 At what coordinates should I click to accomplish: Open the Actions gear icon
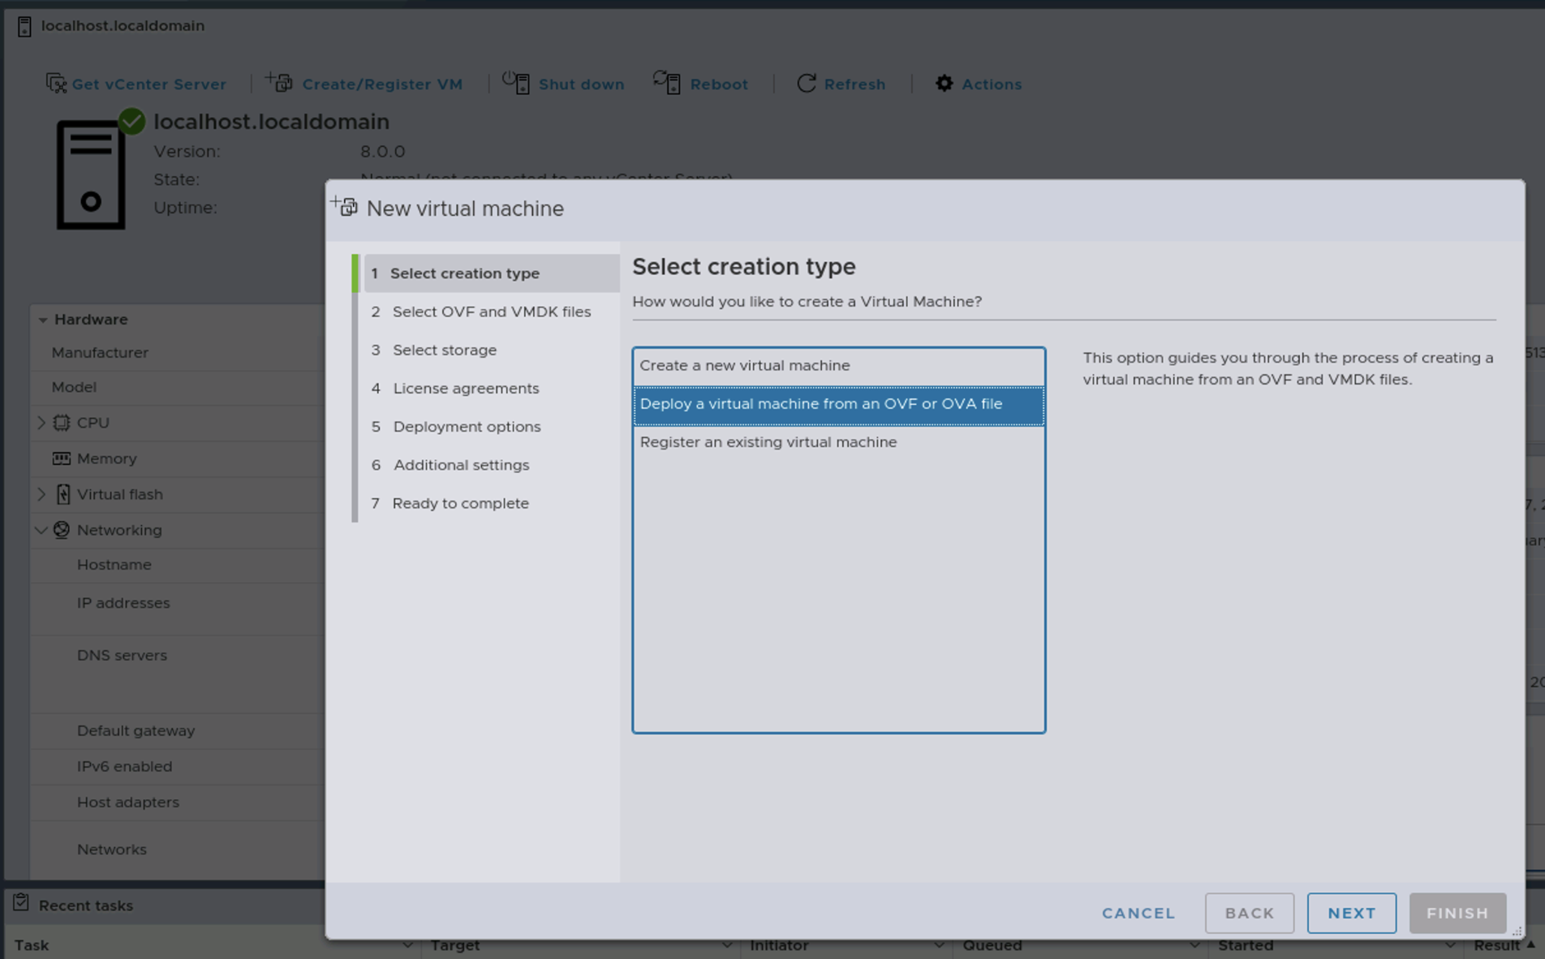(x=944, y=84)
